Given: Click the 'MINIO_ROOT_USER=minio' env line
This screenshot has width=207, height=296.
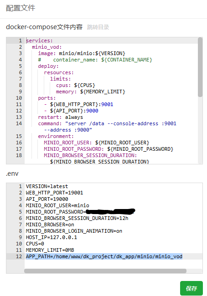Looking at the screenshot, I should coord(57,205).
